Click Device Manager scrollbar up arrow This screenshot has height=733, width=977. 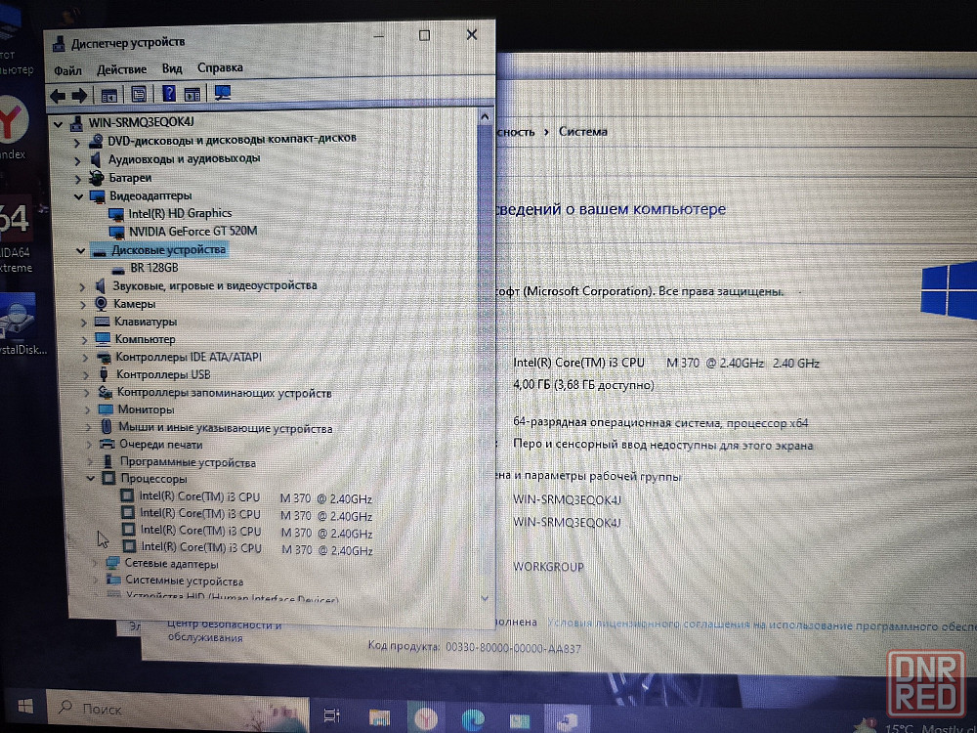(x=485, y=117)
